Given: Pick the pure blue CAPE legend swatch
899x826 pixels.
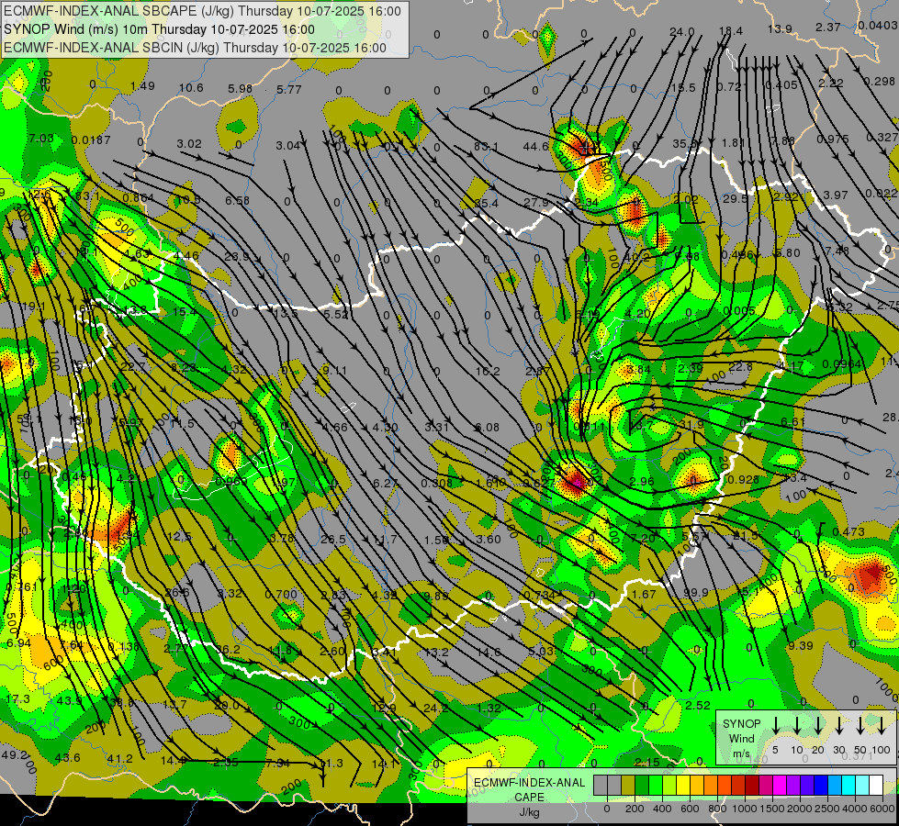Looking at the screenshot, I should pyautogui.click(x=820, y=785).
